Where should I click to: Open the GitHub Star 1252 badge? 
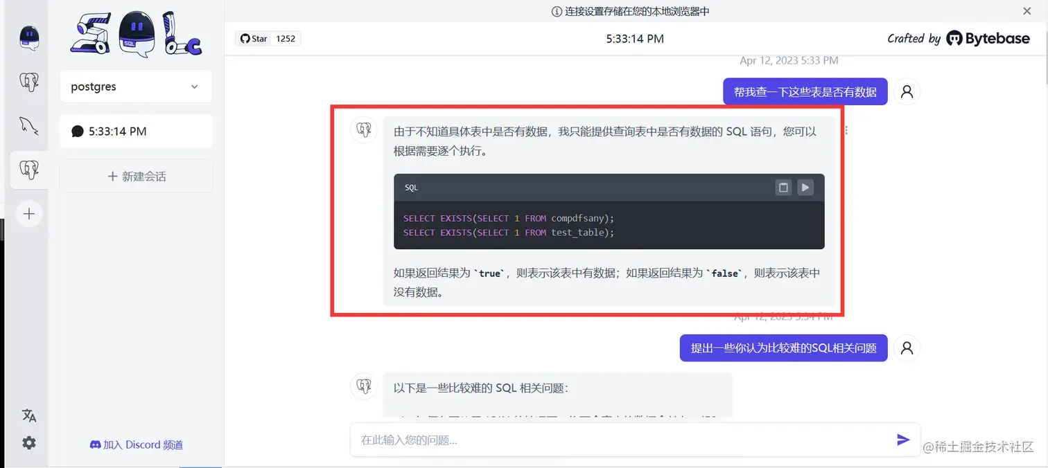(x=266, y=38)
